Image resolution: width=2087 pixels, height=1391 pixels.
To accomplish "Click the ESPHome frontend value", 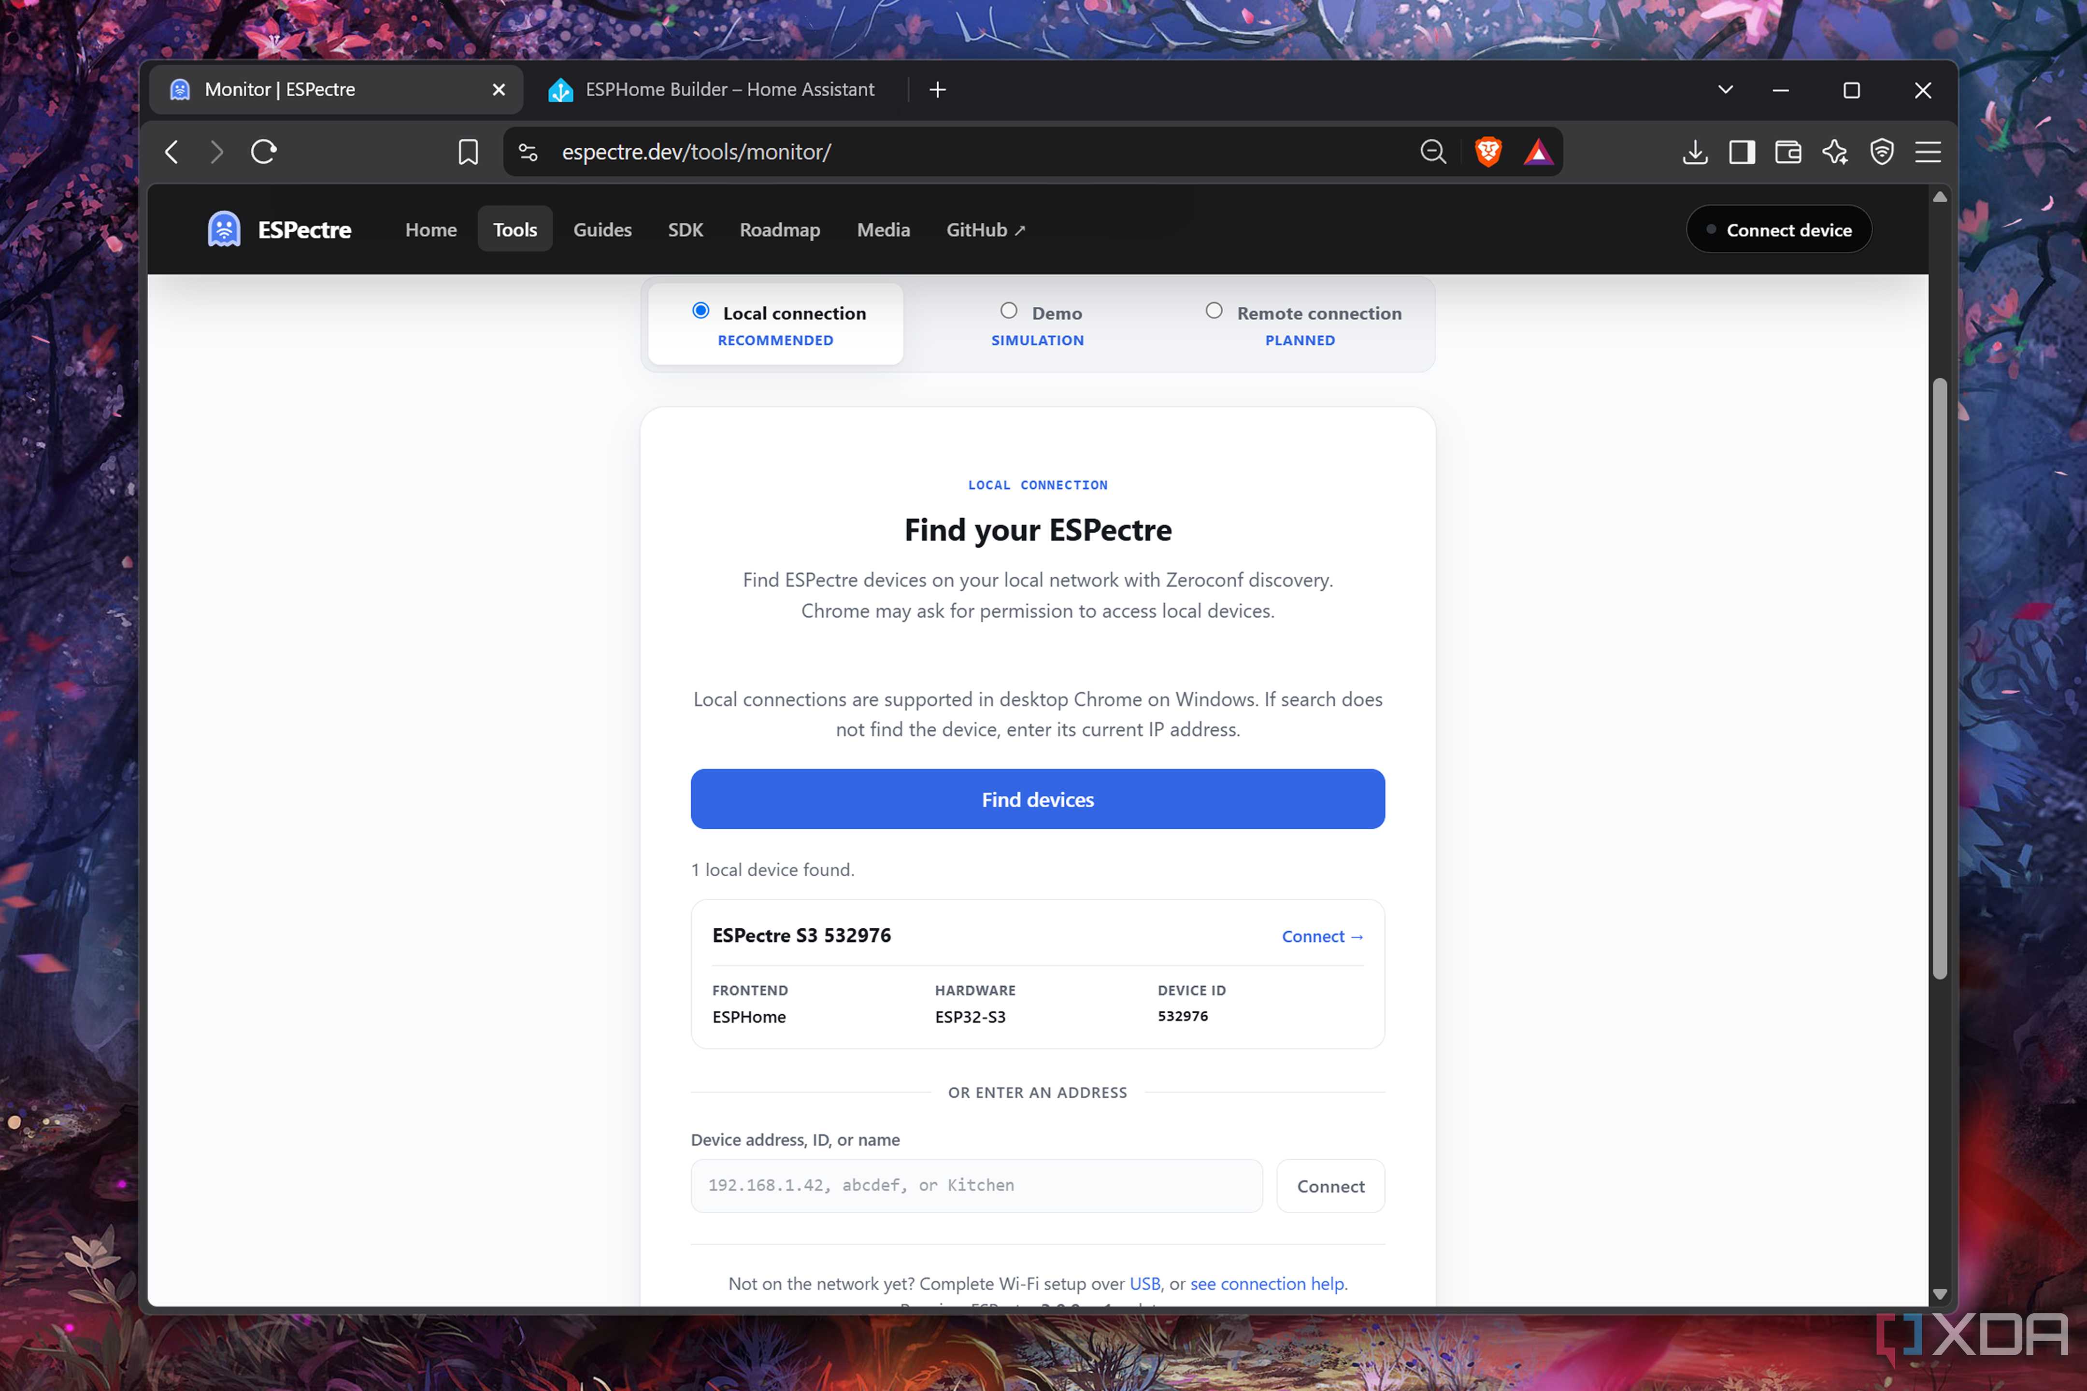I will 749,1018.
